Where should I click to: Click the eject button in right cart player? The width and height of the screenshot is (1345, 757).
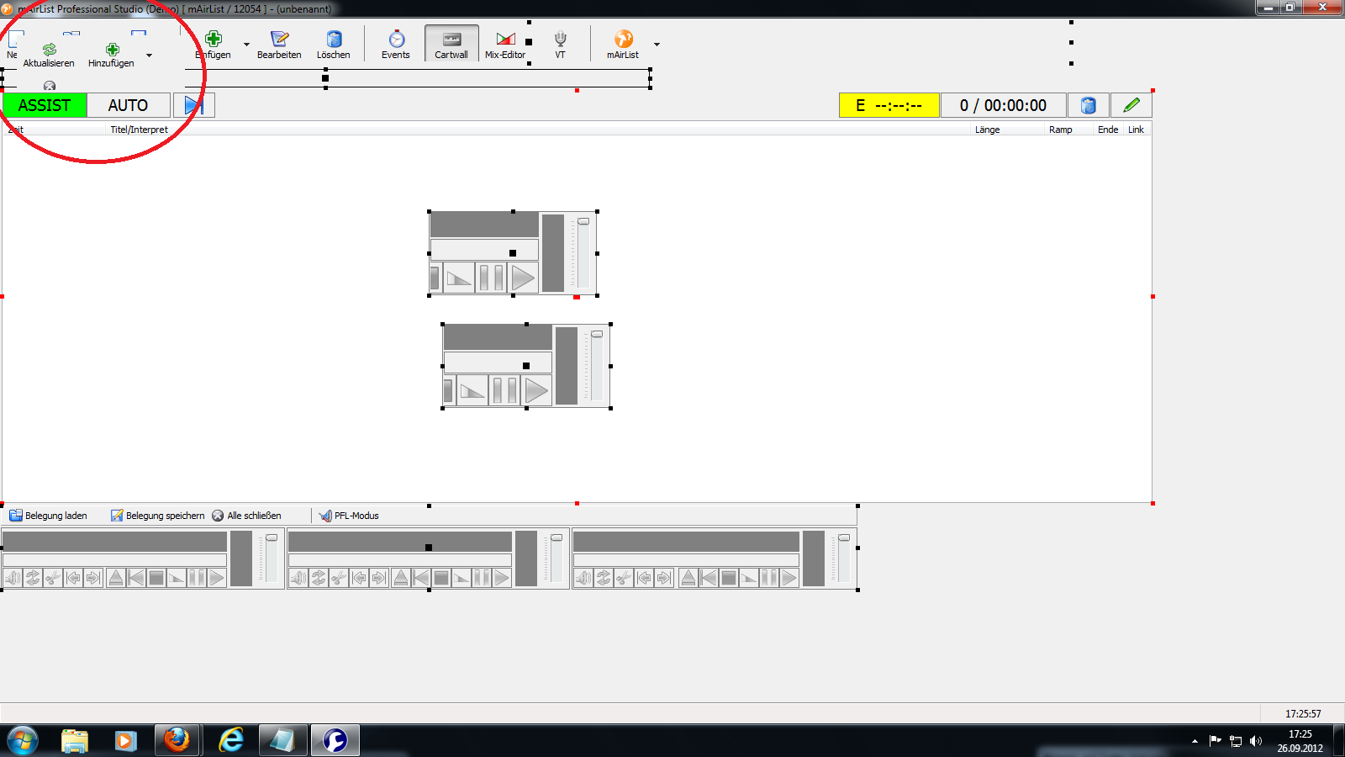click(x=688, y=578)
